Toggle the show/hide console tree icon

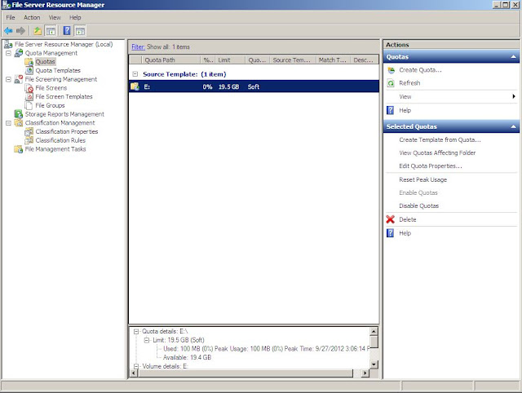tap(51, 31)
